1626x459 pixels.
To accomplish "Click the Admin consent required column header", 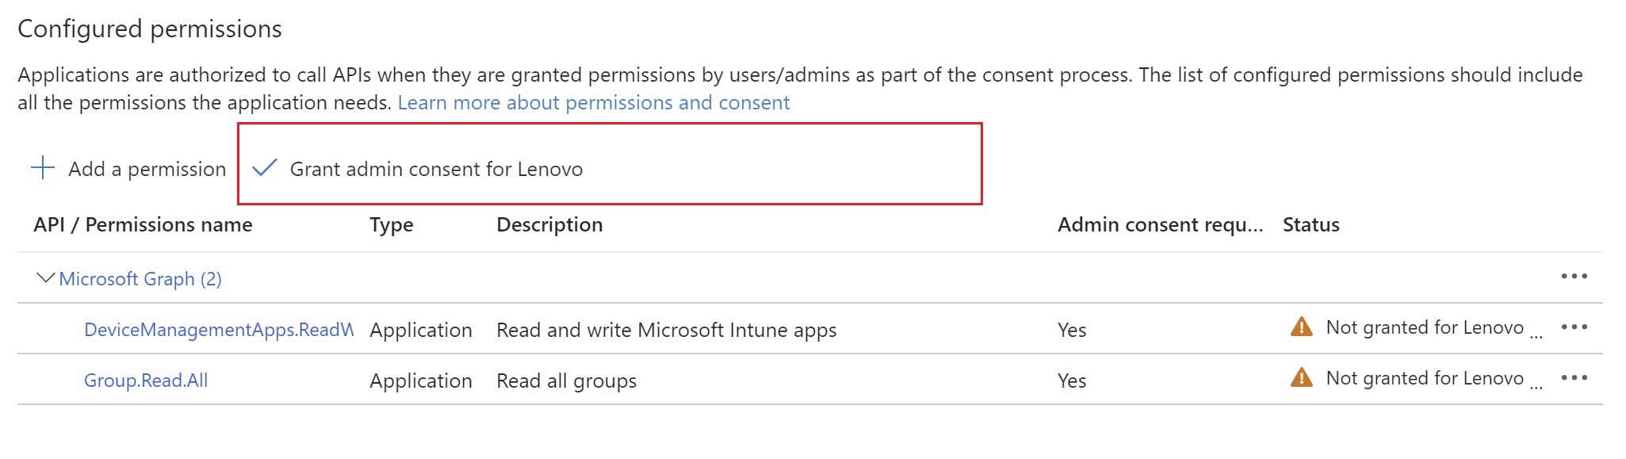I will click(1160, 225).
